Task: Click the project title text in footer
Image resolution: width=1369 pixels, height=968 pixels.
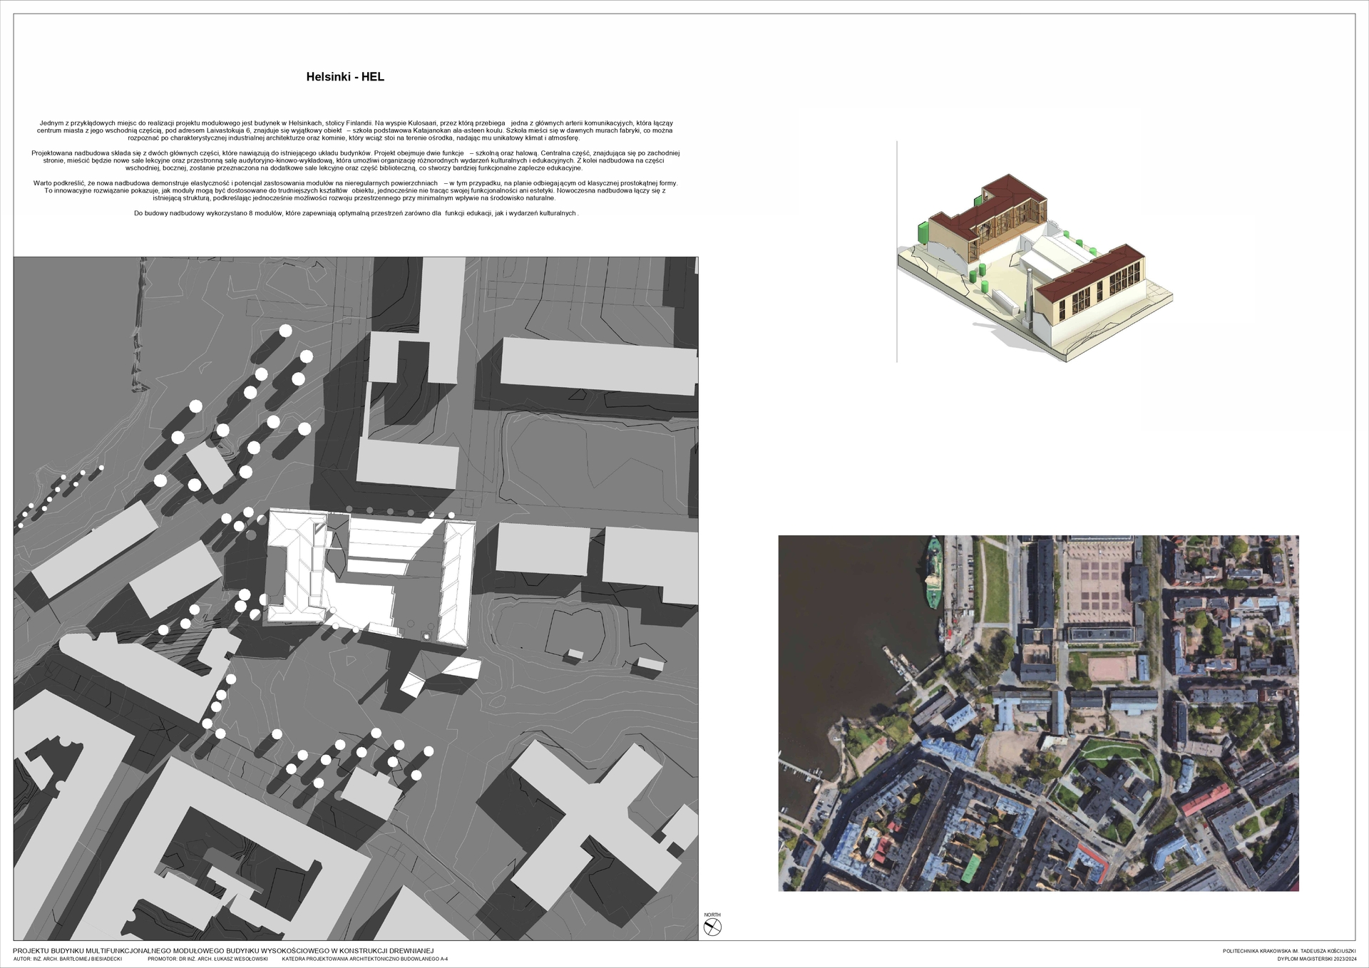Action: [x=223, y=951]
